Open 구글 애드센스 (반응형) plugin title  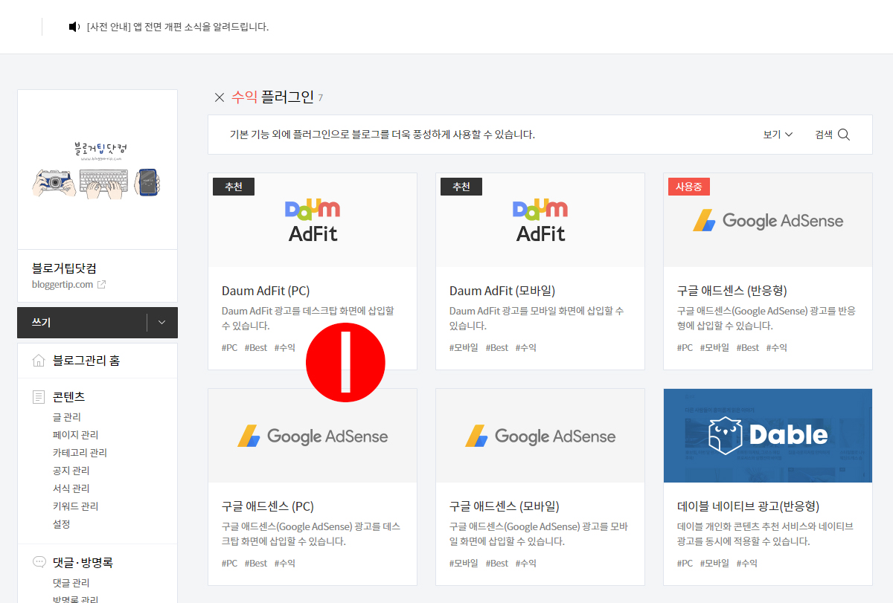(732, 291)
